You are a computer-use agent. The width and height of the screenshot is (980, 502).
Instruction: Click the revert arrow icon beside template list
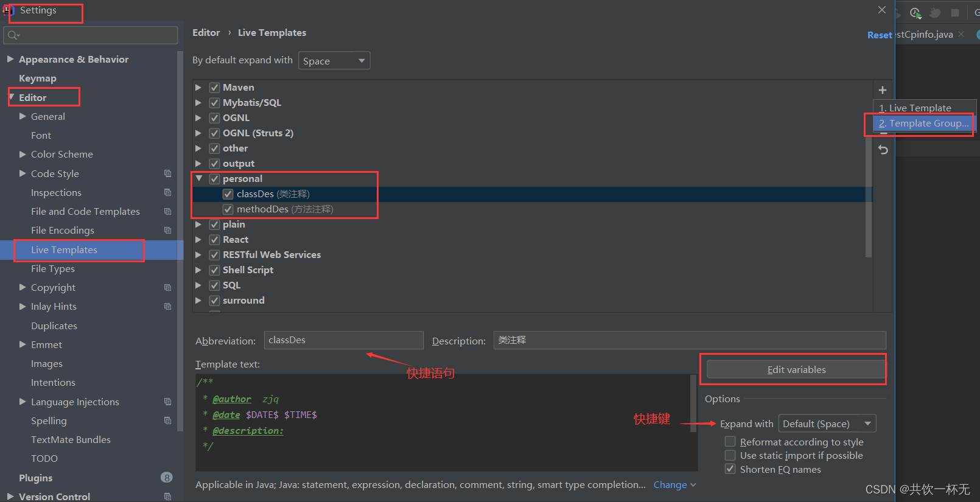coord(883,150)
